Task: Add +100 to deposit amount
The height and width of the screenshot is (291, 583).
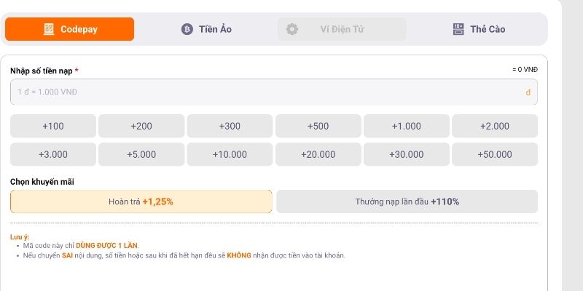Action: coord(53,126)
